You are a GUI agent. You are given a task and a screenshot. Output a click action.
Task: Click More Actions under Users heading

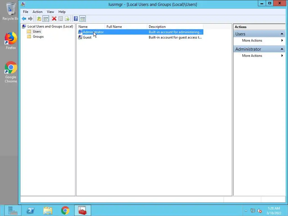click(x=252, y=40)
